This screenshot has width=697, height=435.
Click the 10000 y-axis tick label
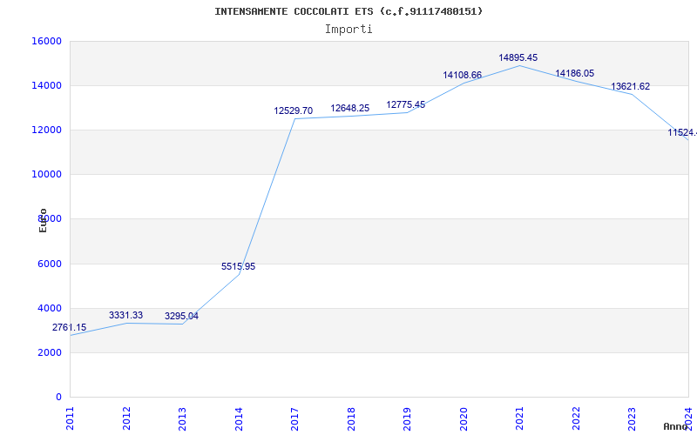[x=46, y=175]
